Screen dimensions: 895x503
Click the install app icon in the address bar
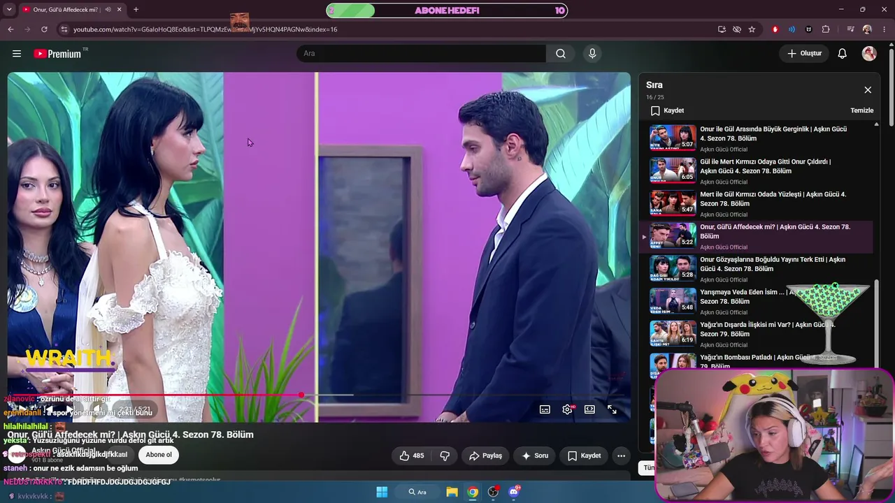722,29
